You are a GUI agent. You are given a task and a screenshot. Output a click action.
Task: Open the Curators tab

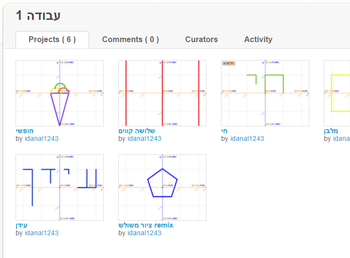(201, 40)
